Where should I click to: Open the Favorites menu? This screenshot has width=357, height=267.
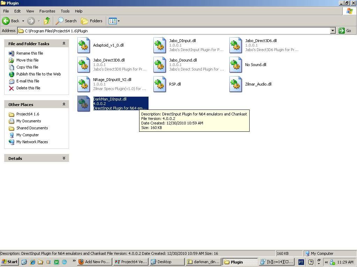click(x=47, y=11)
